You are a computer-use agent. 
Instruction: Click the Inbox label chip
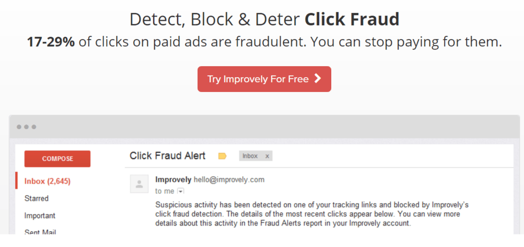tap(250, 156)
